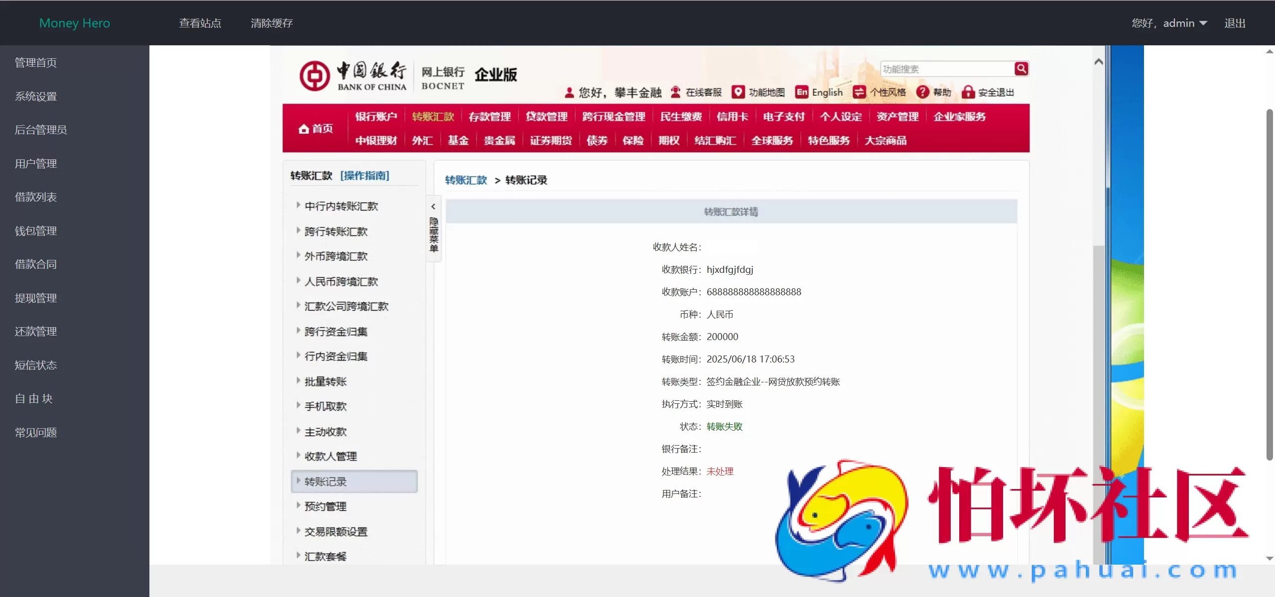Click the 安全退出 lock icon
Image resolution: width=1275 pixels, height=597 pixels.
(x=968, y=92)
